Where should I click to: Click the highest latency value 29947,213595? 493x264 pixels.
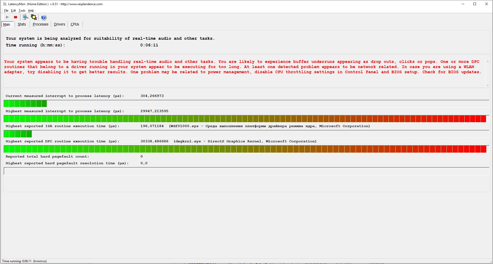(x=154, y=111)
